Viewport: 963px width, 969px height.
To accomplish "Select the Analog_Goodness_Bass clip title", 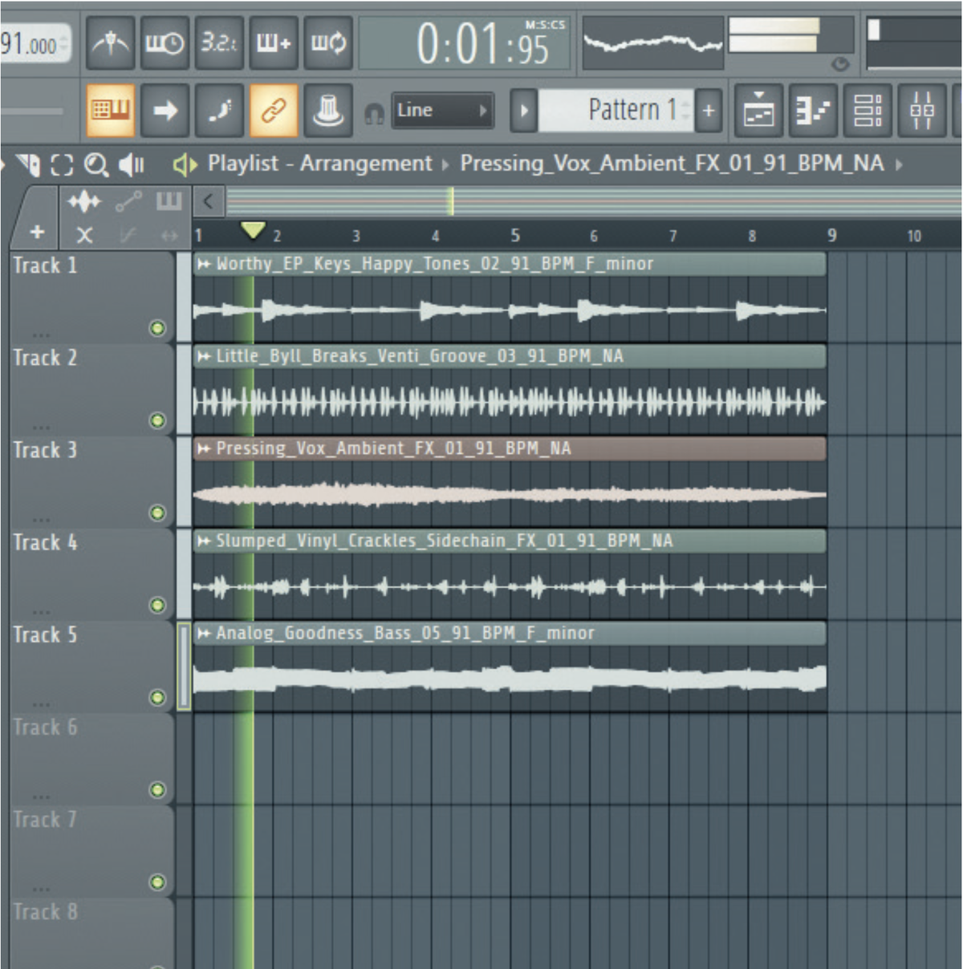I will click(x=405, y=633).
